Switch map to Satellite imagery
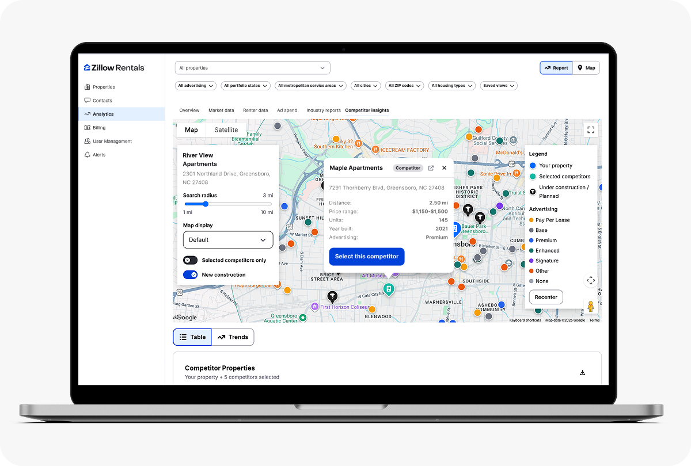 click(x=226, y=130)
